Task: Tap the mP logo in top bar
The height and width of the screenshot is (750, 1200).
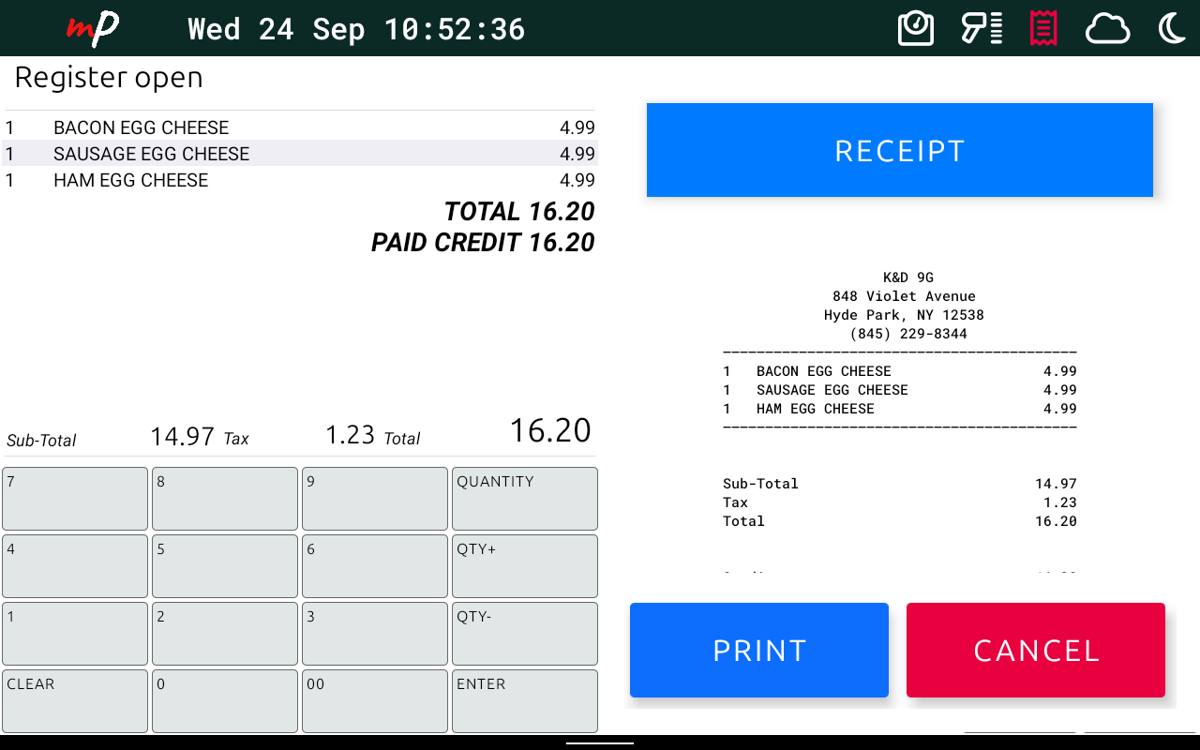Action: pos(92,29)
